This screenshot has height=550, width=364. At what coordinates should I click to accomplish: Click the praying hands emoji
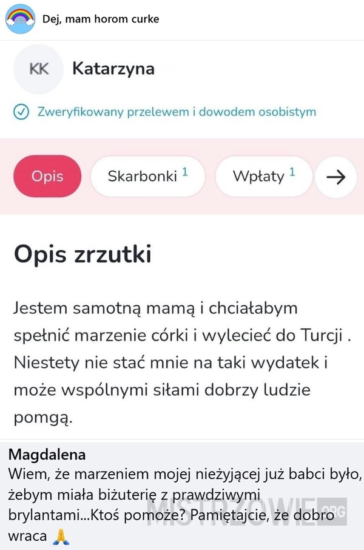61,537
